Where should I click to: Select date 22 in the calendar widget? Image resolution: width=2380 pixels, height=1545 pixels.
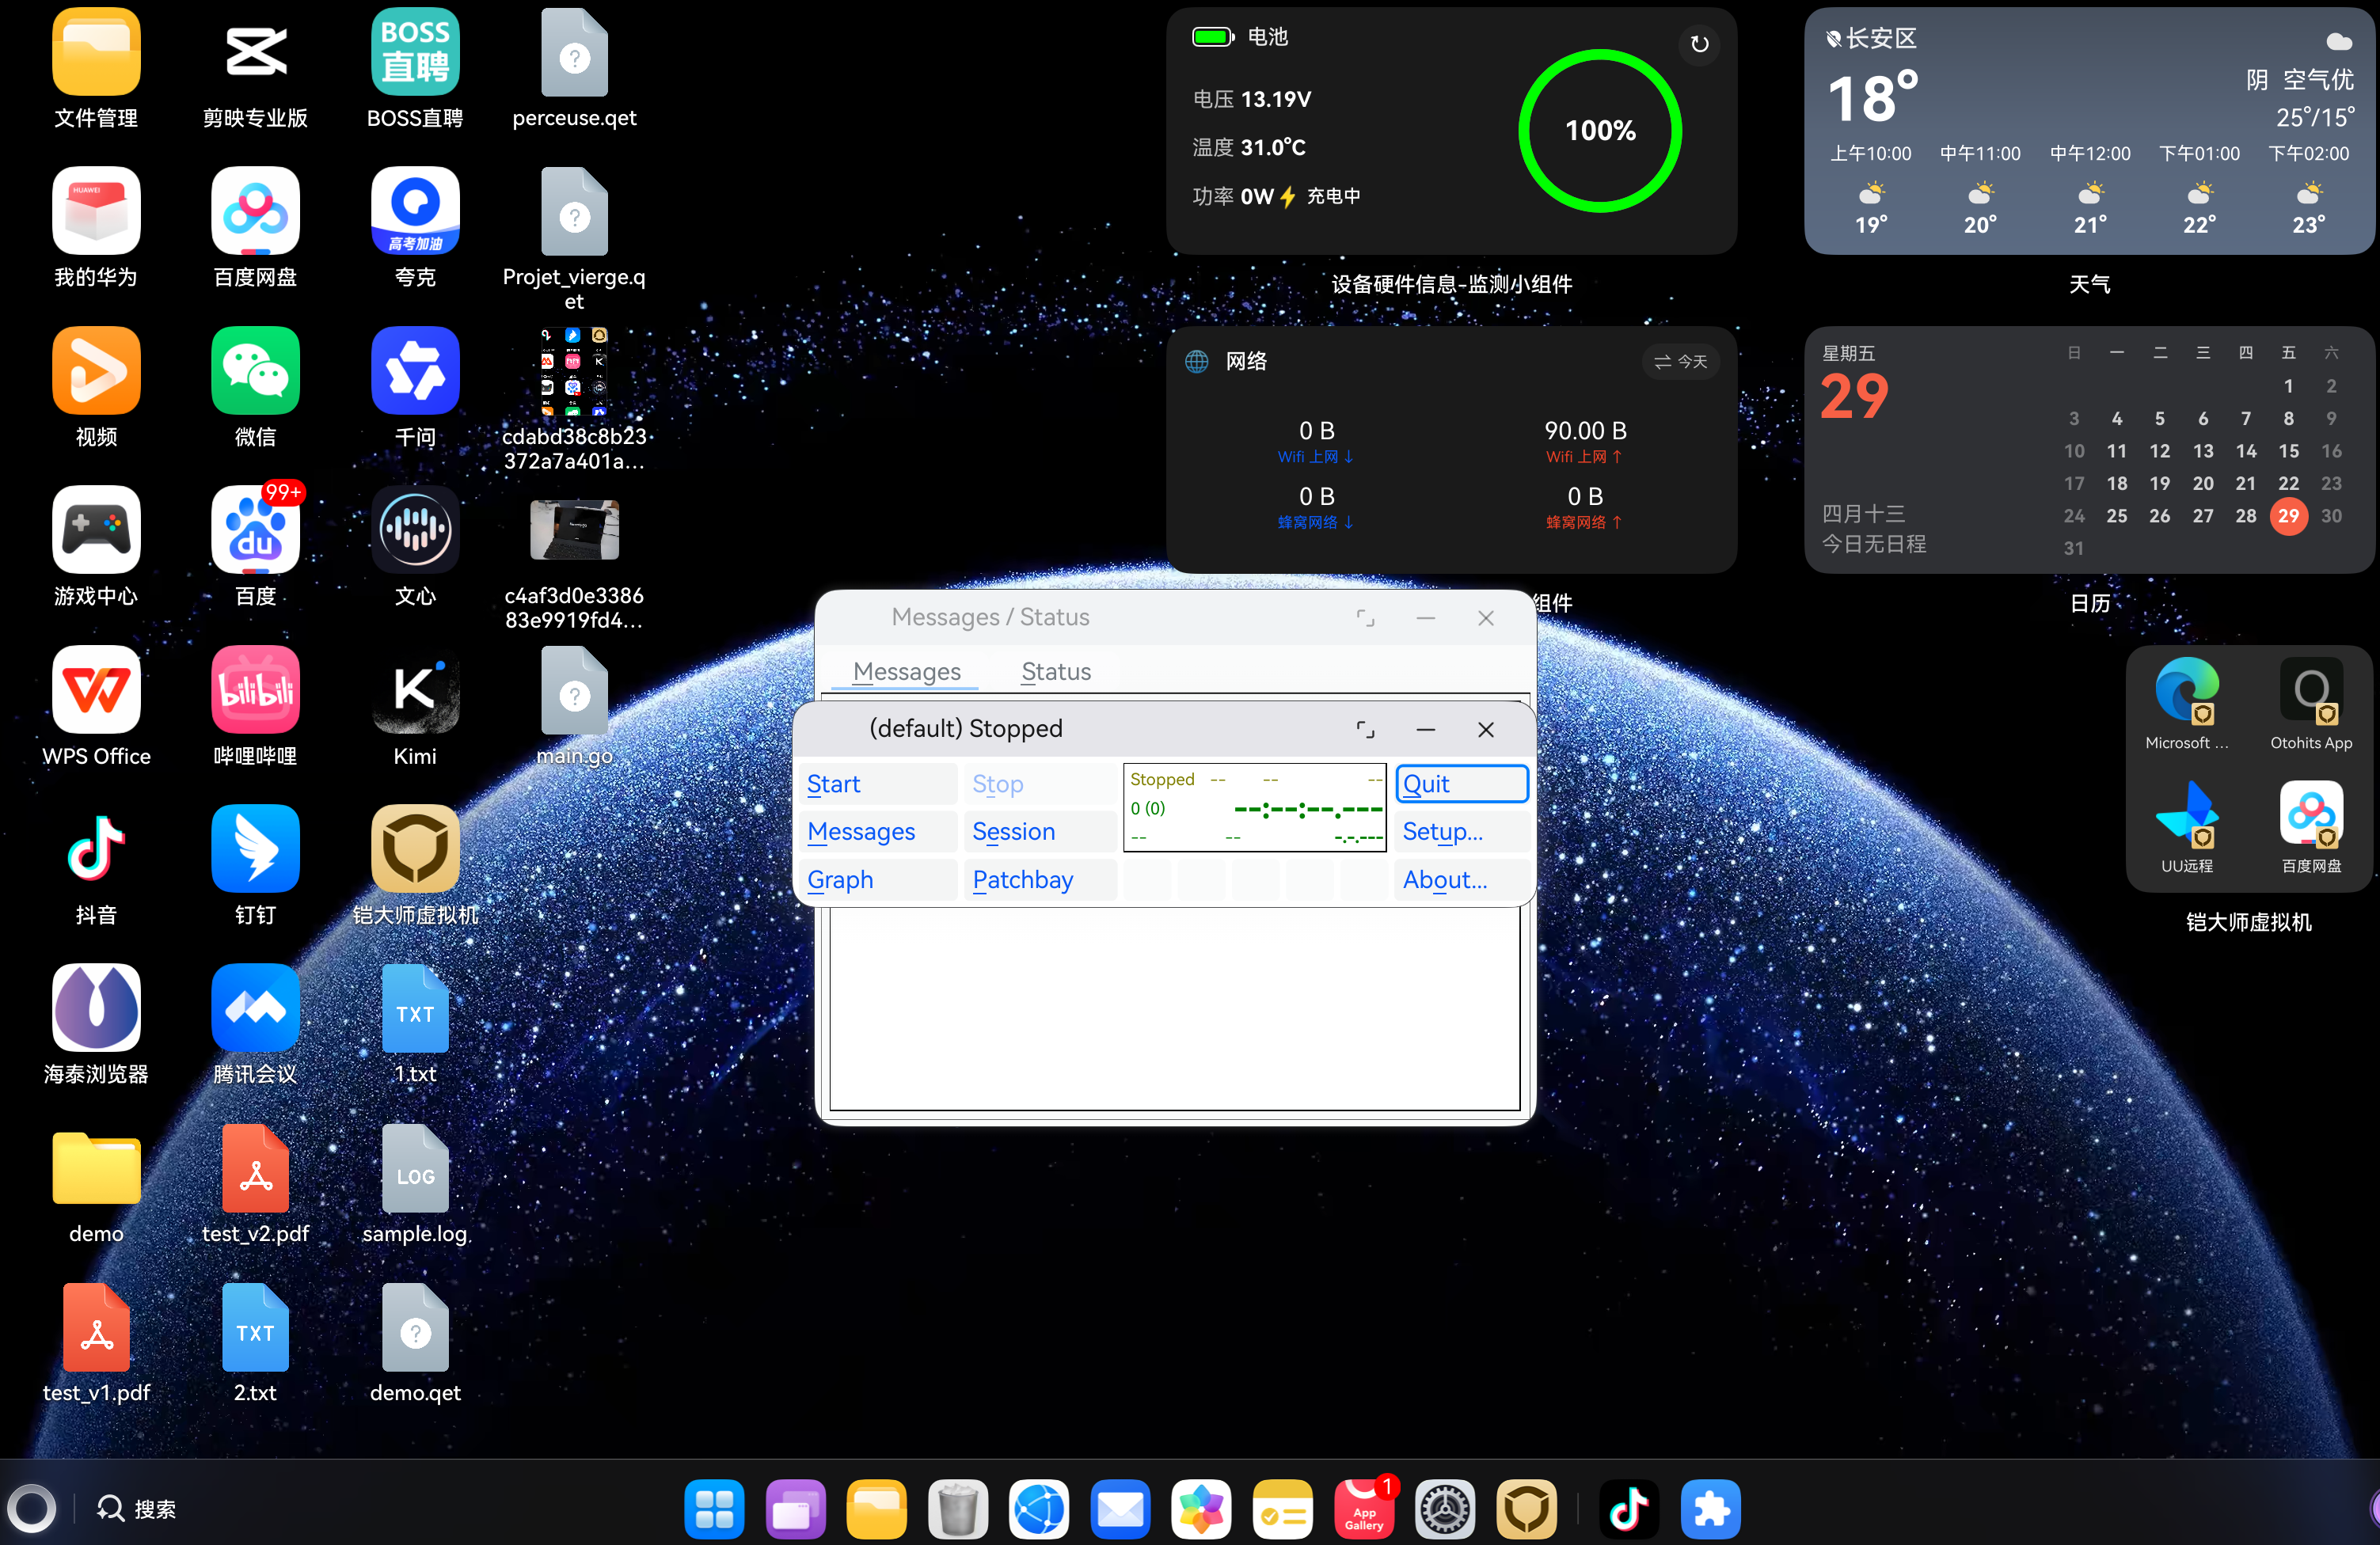pyautogui.click(x=2288, y=484)
